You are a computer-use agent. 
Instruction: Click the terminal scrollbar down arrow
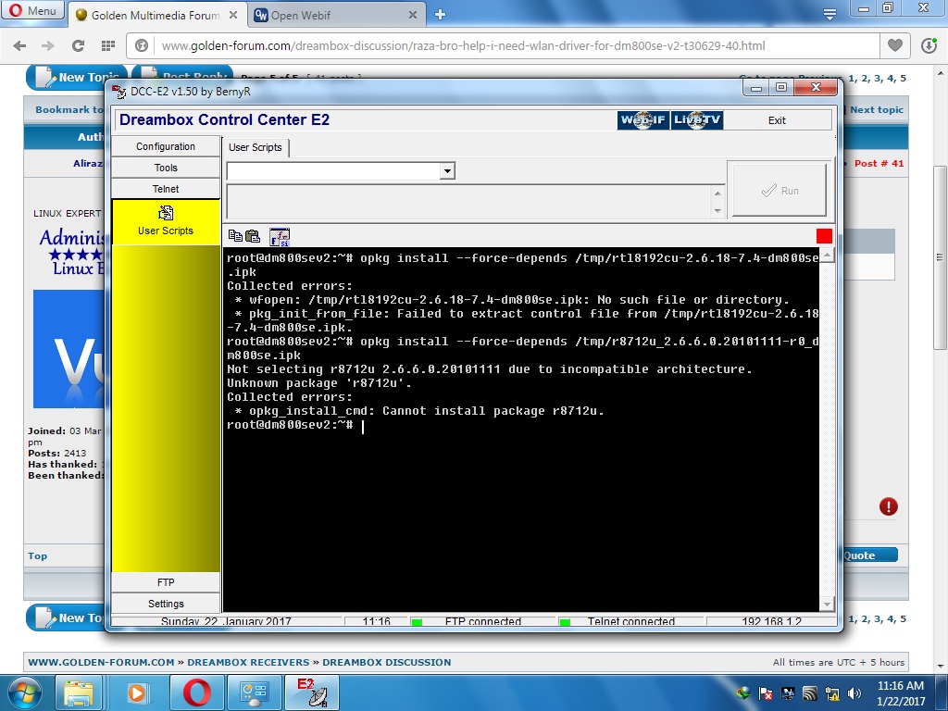(827, 604)
